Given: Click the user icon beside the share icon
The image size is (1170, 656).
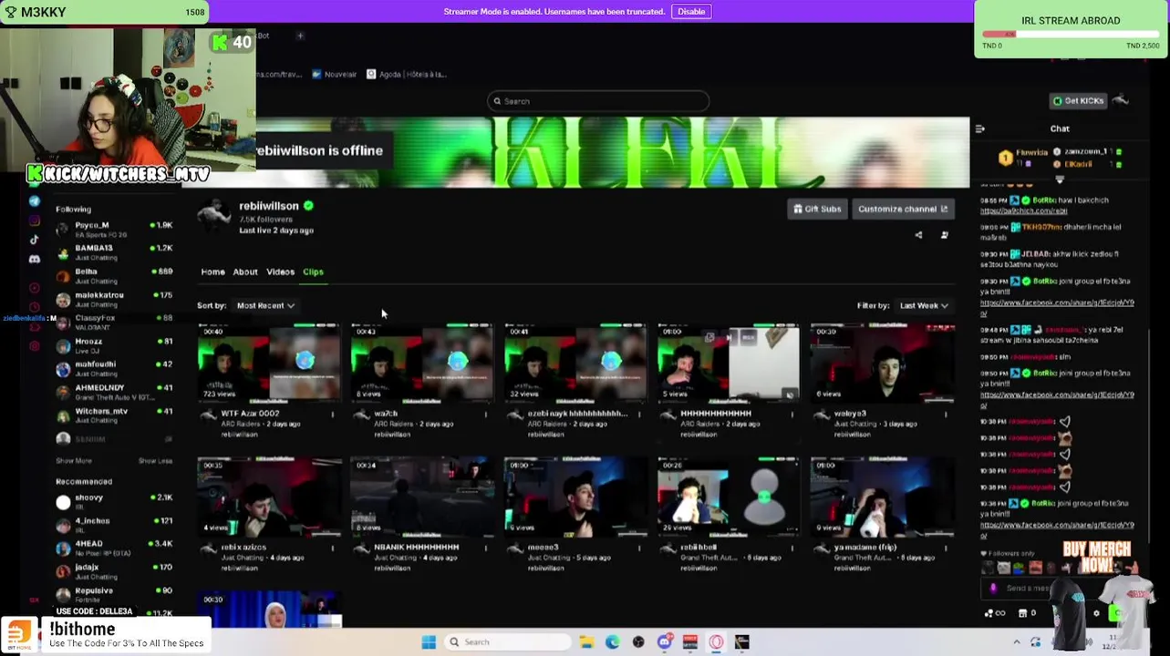Looking at the screenshot, I should 945,235.
